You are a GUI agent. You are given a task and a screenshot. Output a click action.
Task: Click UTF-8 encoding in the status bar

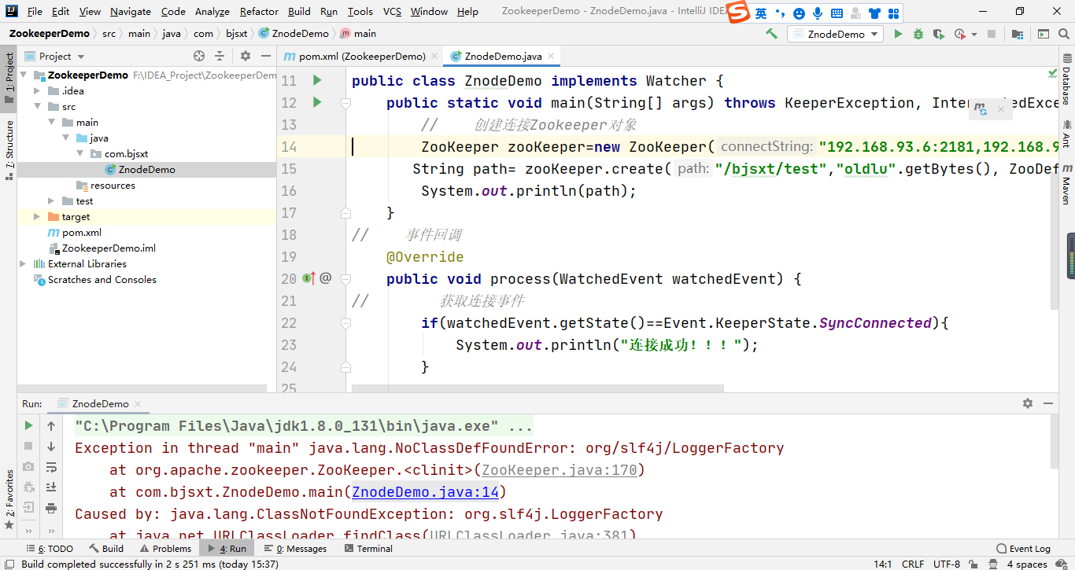pyautogui.click(x=947, y=564)
